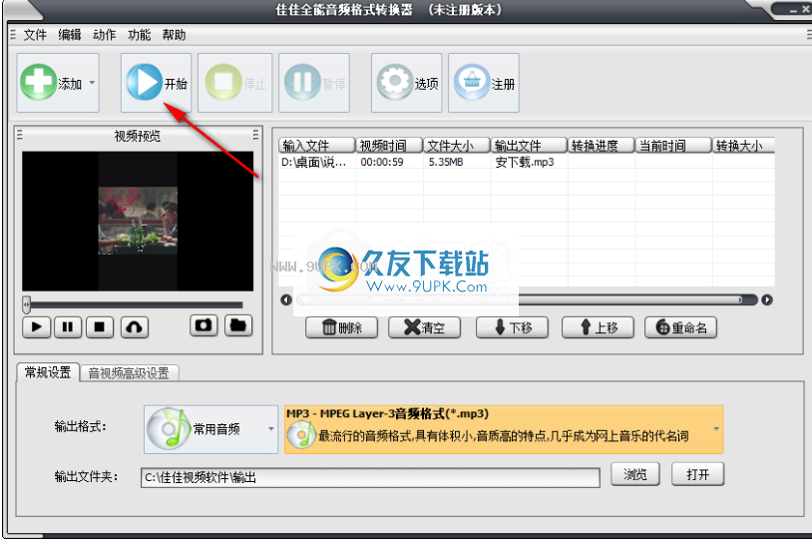The height and width of the screenshot is (539, 812).
Task: Stop the video preview playback
Action: [x=100, y=327]
